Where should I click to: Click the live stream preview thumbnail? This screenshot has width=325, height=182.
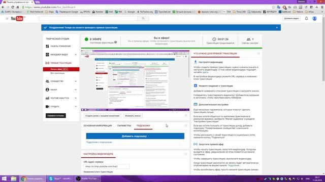click(135, 80)
